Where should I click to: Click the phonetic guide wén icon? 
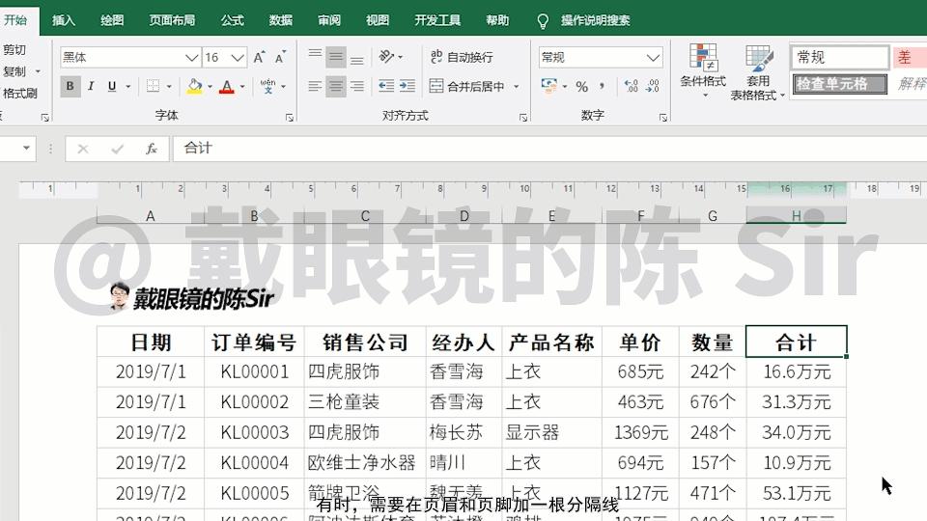click(x=267, y=86)
